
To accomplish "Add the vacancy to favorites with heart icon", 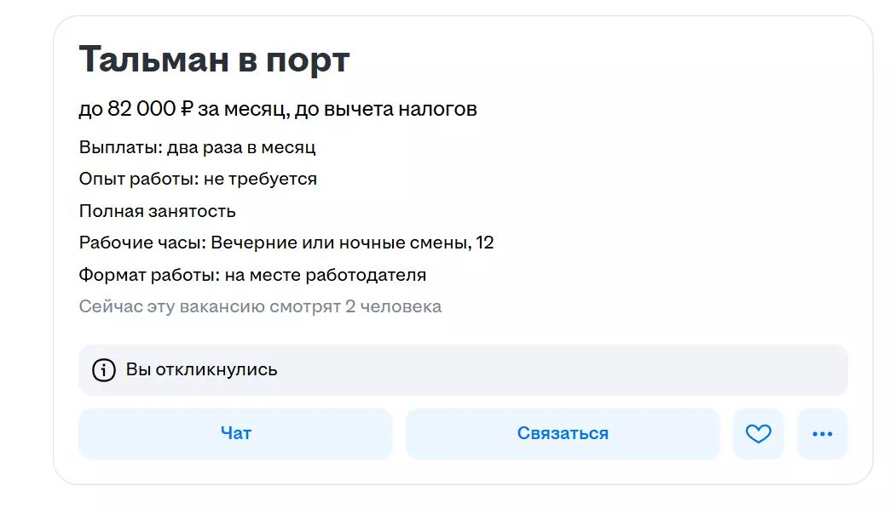I will [758, 434].
